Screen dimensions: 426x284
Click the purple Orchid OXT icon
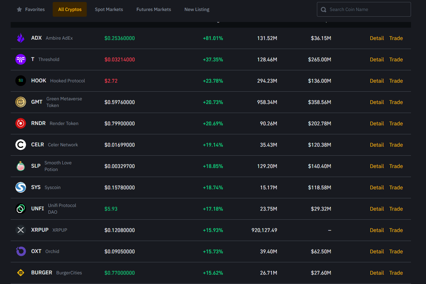point(21,251)
